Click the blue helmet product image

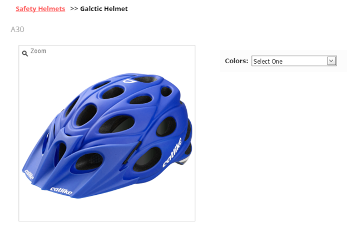(x=107, y=135)
